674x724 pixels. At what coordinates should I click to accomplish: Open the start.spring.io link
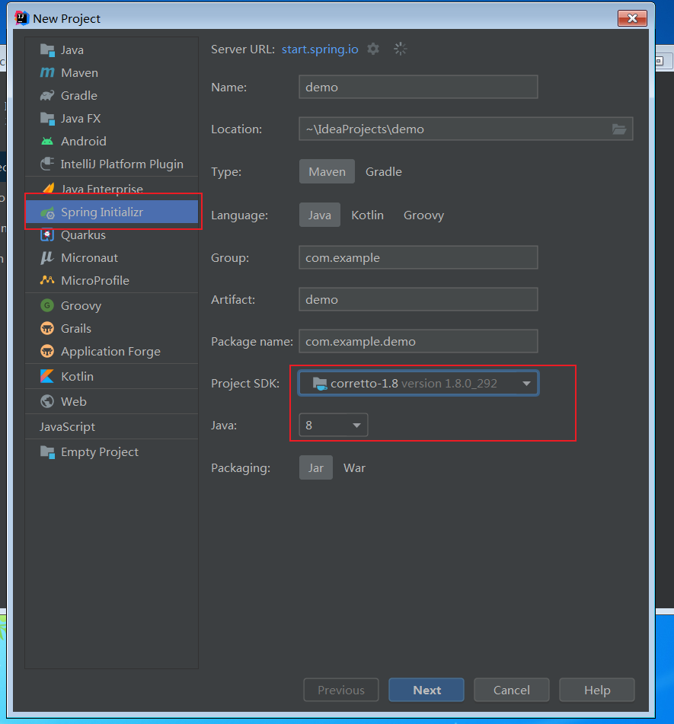(320, 49)
